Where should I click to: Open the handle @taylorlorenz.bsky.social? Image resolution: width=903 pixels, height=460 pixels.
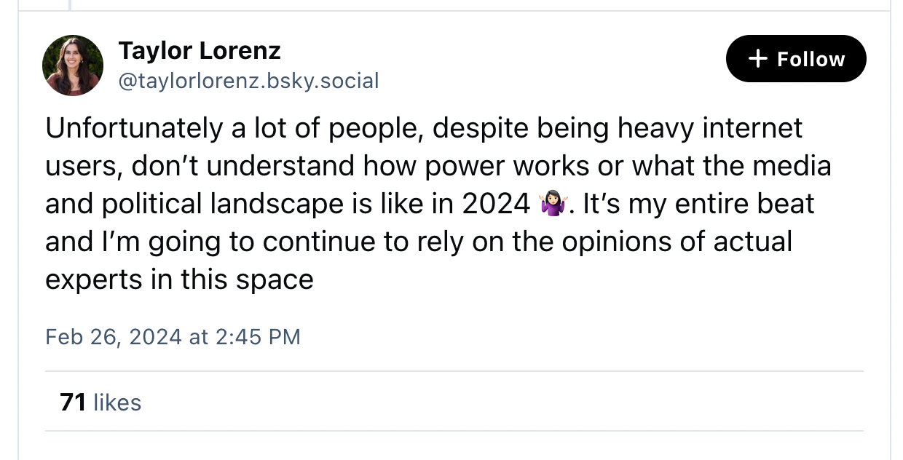pos(248,81)
